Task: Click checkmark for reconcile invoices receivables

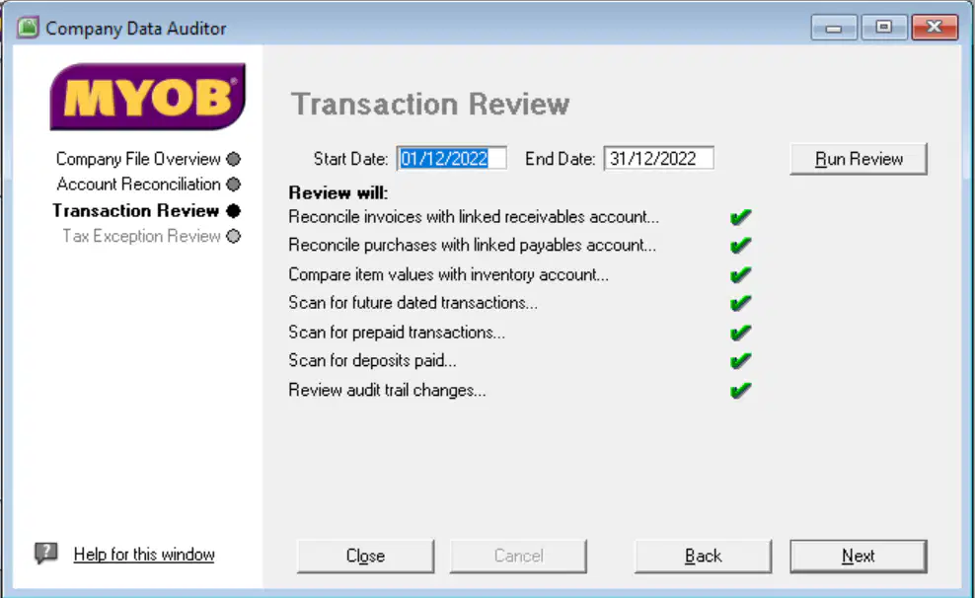Action: [740, 217]
